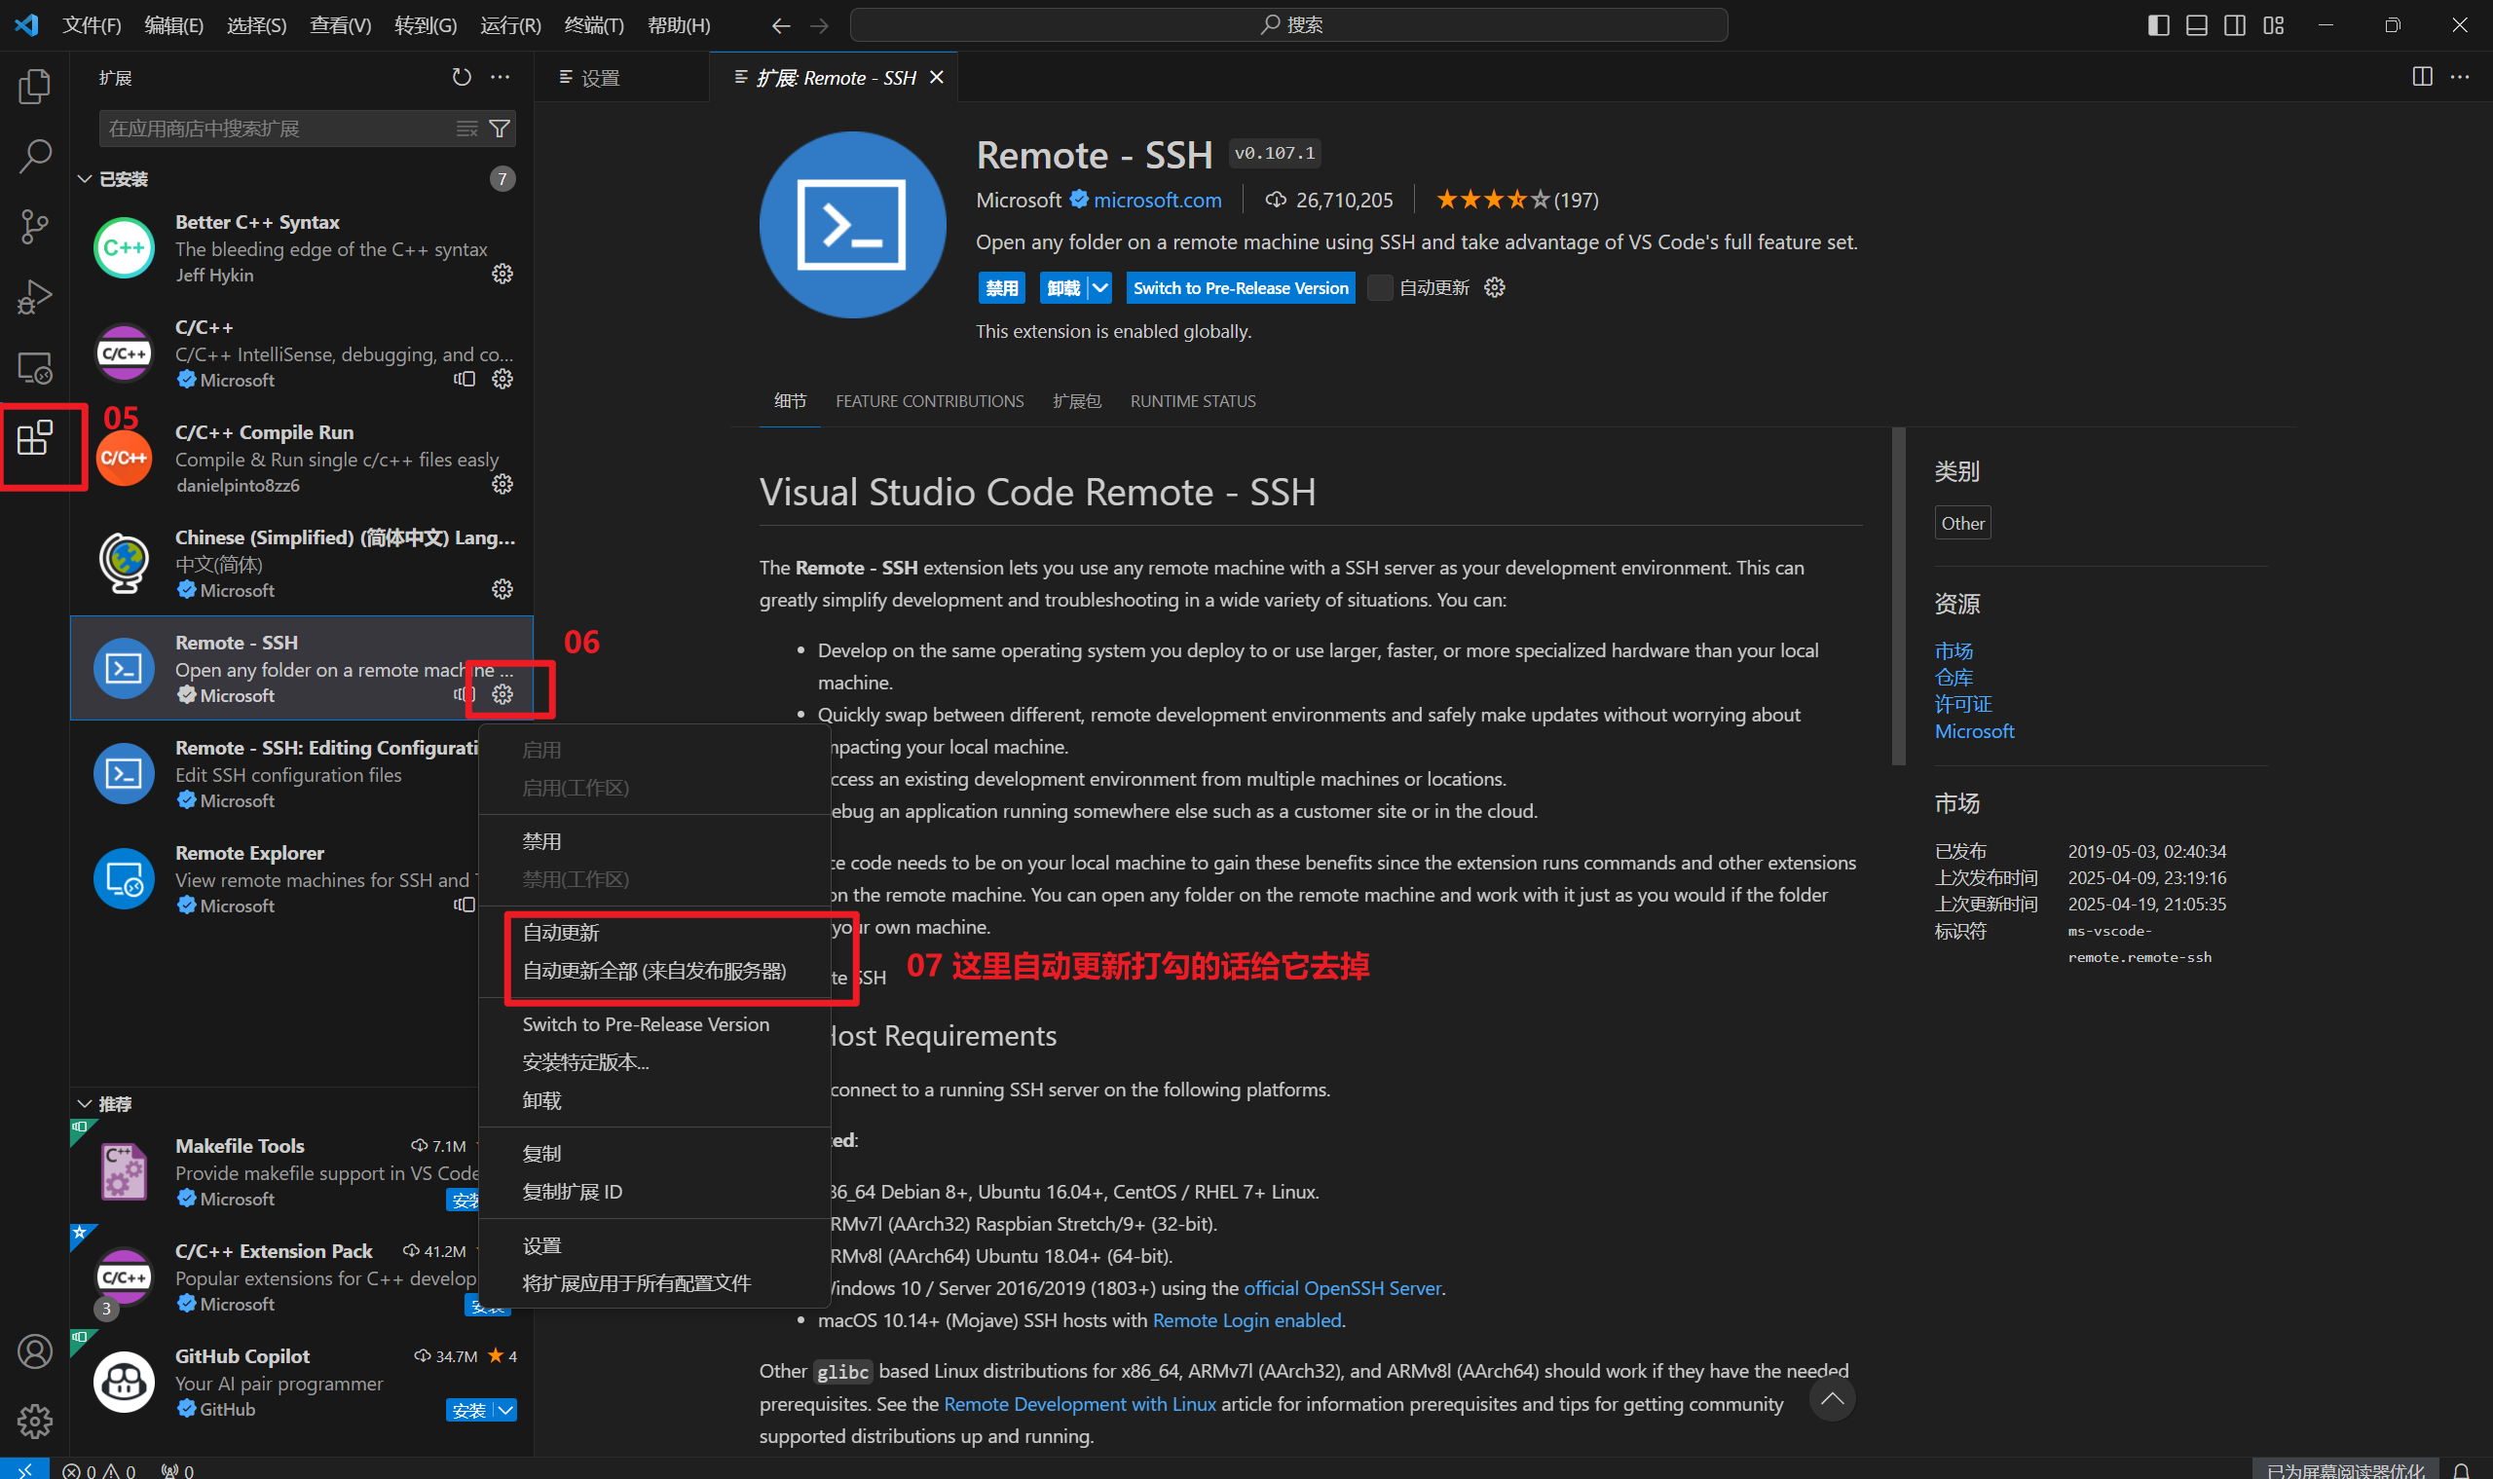Open the Accounts icon in activity bar
This screenshot has width=2493, height=1479.
click(35, 1351)
